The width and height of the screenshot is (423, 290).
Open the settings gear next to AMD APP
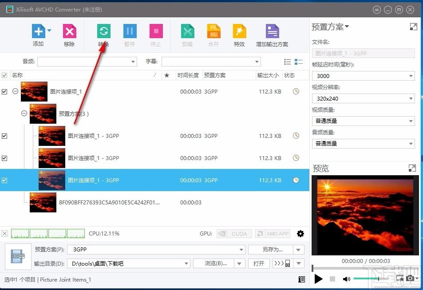tap(300, 234)
